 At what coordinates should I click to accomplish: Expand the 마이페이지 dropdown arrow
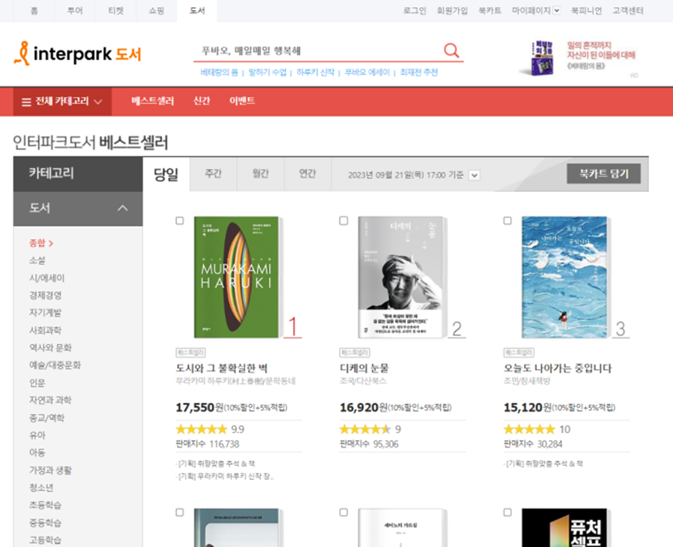(557, 10)
